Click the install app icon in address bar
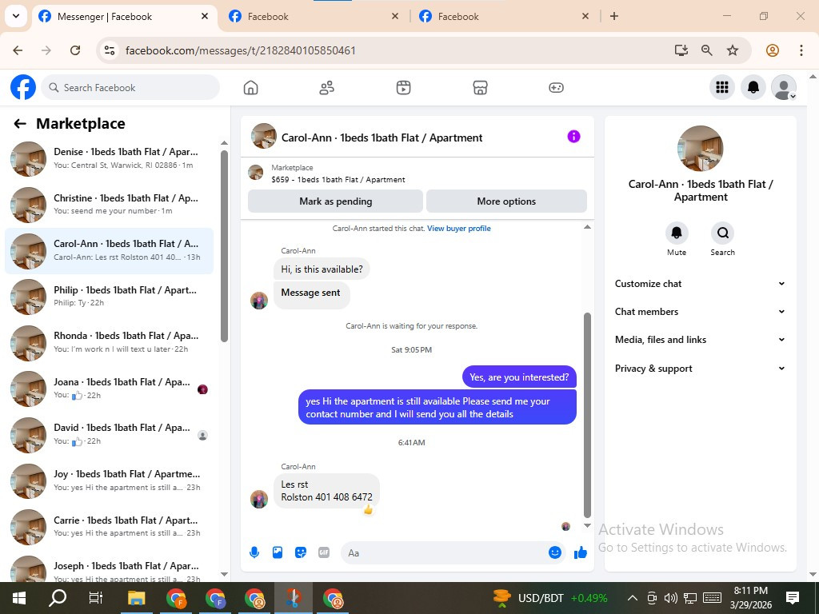The image size is (819, 614). 681,50
